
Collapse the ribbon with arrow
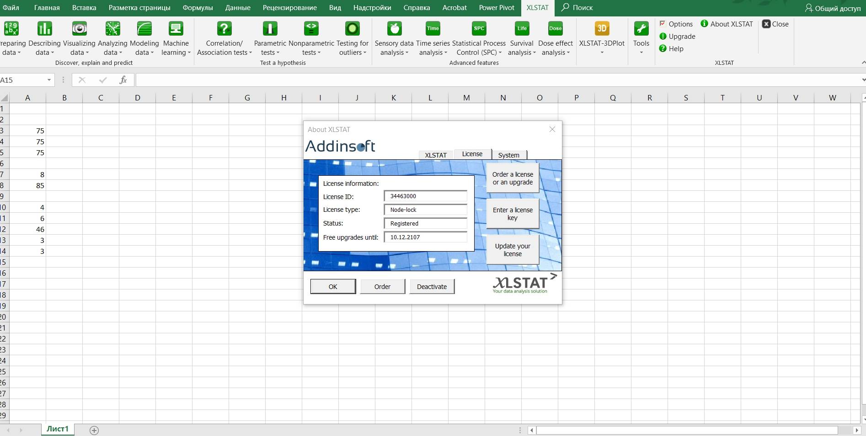tap(863, 63)
